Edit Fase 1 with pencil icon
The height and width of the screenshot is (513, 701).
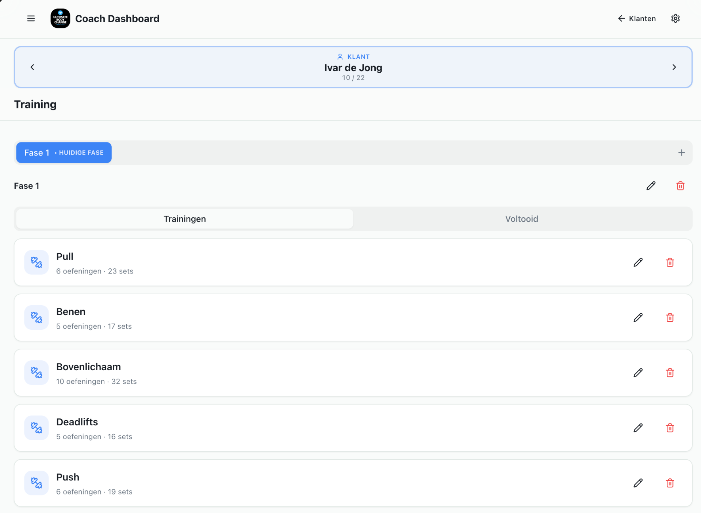(651, 186)
